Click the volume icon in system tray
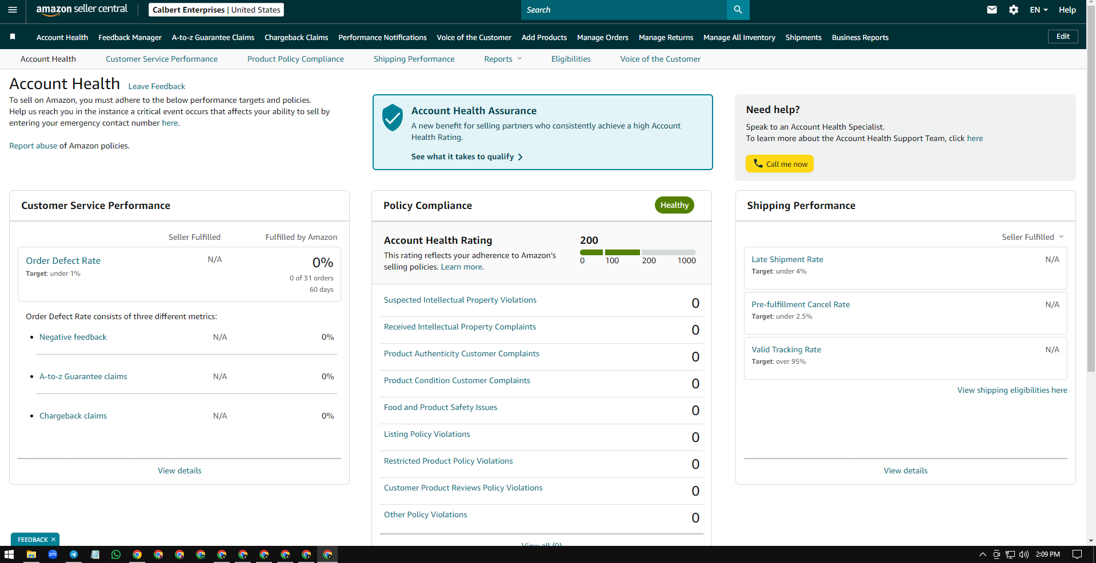The width and height of the screenshot is (1096, 563). [1024, 554]
